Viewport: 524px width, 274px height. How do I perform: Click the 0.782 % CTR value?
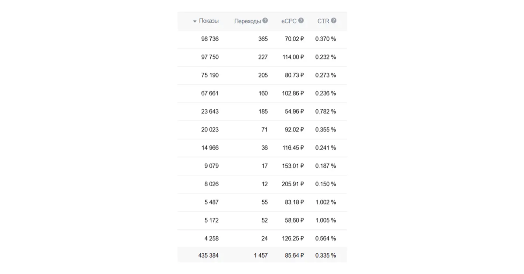click(x=325, y=111)
